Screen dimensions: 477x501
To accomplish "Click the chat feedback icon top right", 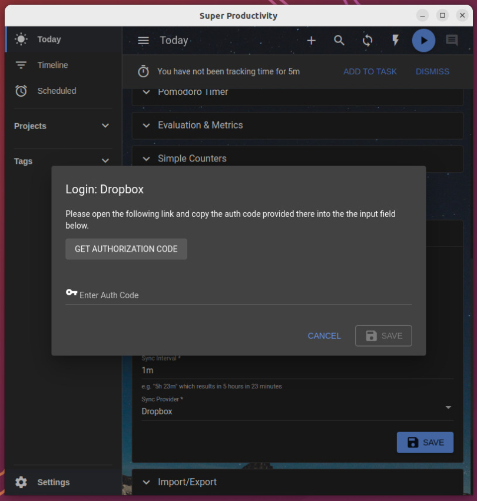I will [x=452, y=40].
